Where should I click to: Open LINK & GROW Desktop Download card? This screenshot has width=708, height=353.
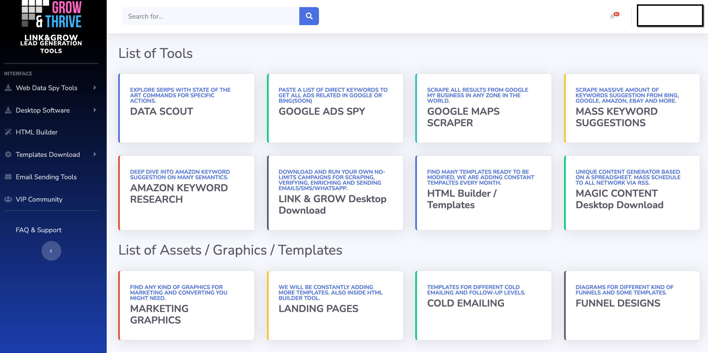click(335, 193)
